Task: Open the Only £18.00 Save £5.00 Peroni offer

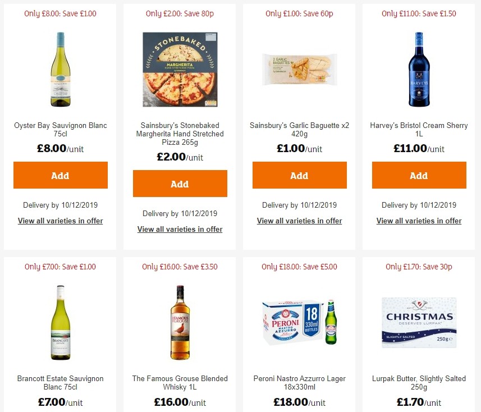Action: tap(299, 267)
